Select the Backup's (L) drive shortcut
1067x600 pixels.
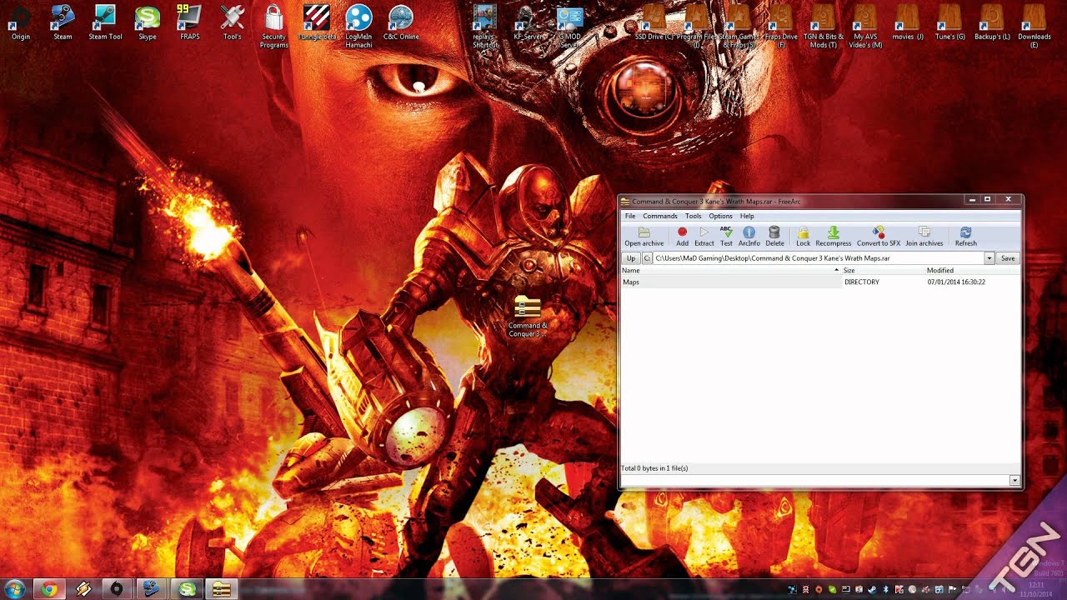coord(992,22)
